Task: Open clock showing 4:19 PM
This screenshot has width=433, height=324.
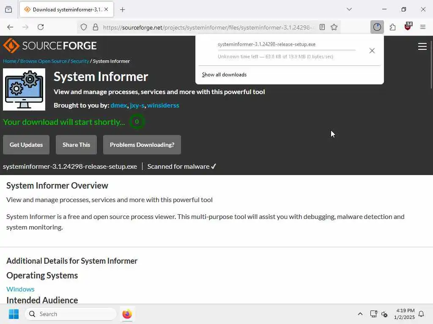Action: (404, 314)
